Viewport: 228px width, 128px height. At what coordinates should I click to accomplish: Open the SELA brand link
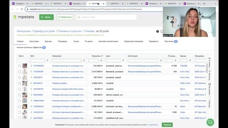(182, 89)
